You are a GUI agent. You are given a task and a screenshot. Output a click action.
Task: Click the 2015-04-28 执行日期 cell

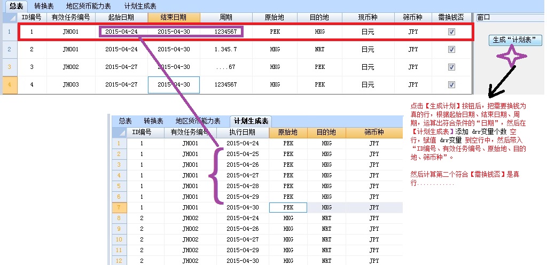[x=243, y=186]
